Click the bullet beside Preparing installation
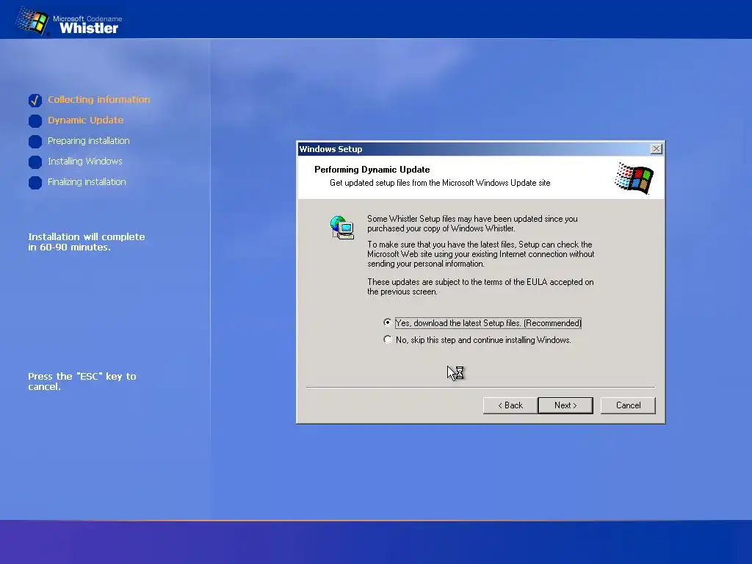 click(35, 142)
